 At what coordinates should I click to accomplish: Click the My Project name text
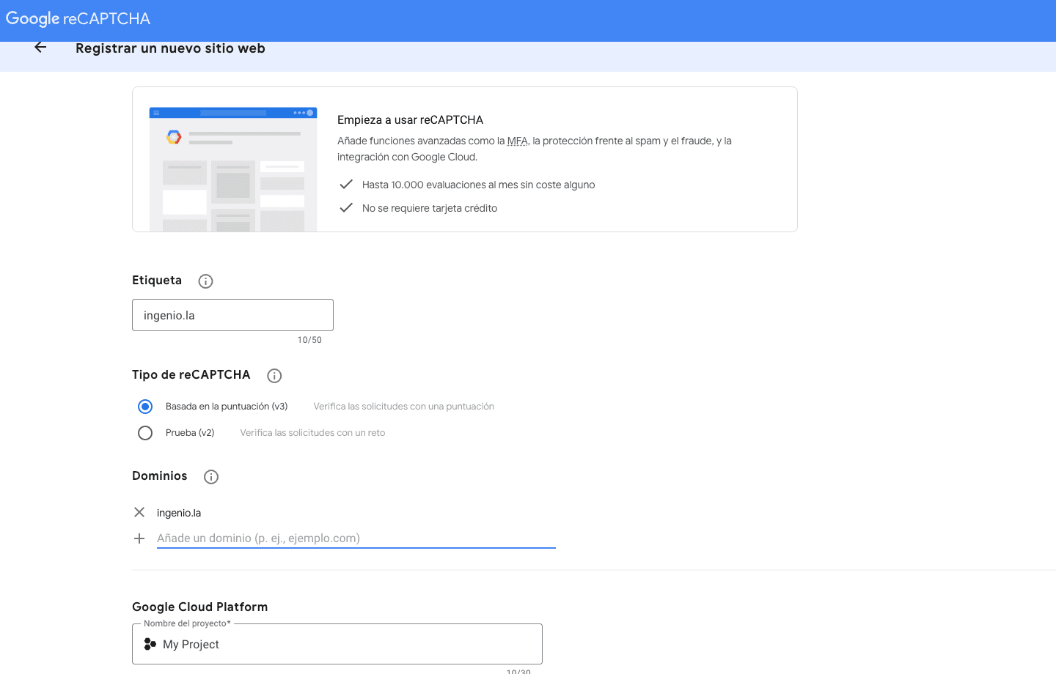pos(191,645)
